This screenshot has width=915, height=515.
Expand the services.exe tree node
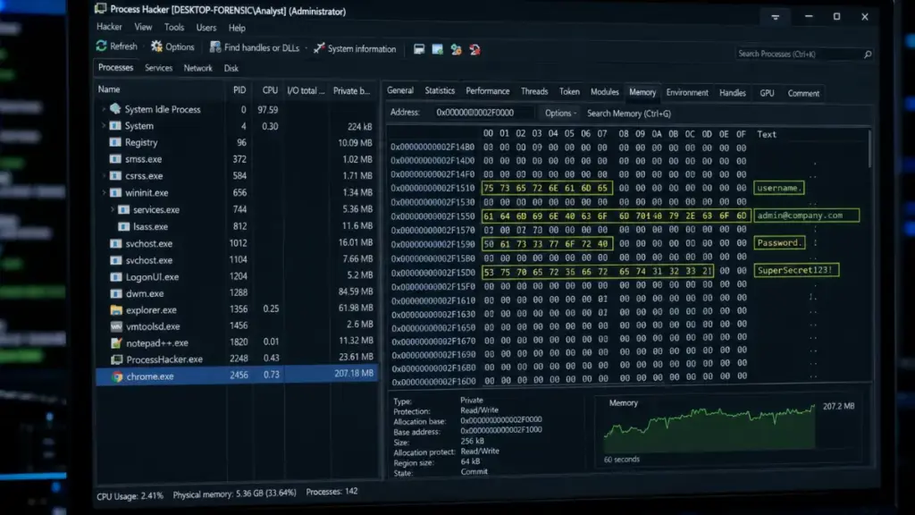(112, 209)
